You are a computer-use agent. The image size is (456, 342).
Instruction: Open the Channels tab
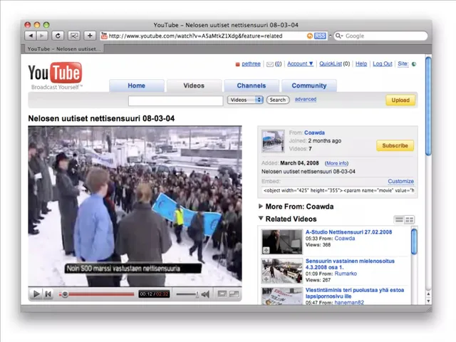(x=252, y=85)
